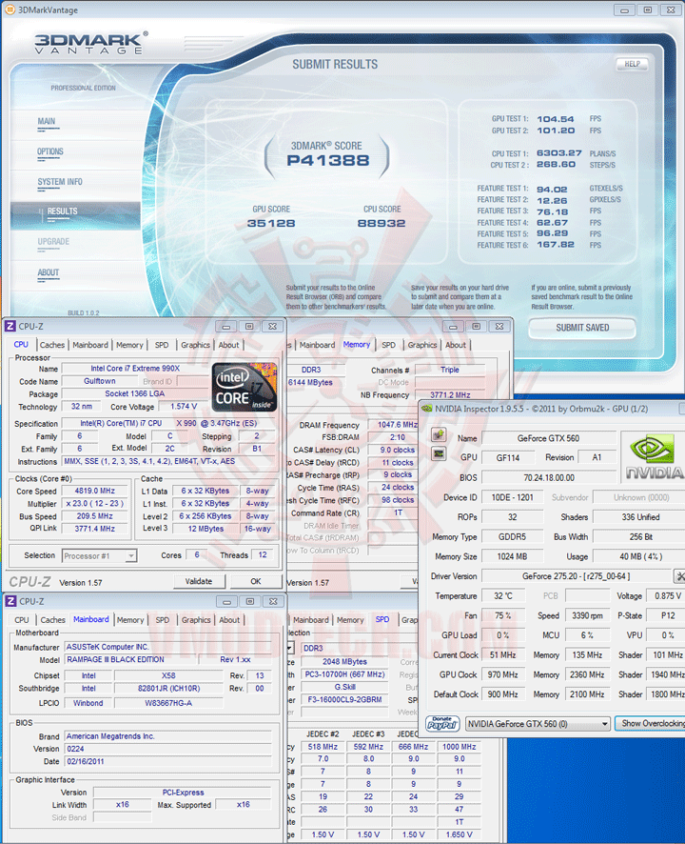Open SYSTEM INFO in 3DMark sidebar
Image resolution: width=685 pixels, height=844 pixels.
(x=60, y=182)
